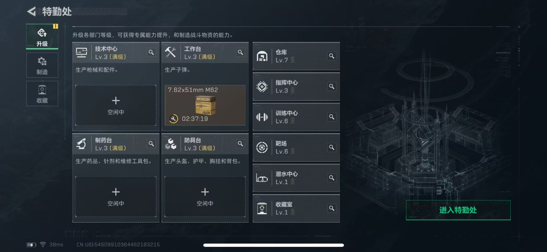The height and width of the screenshot is (252, 547).
Task: Switch to the 收藏 tab
Action: pyautogui.click(x=42, y=94)
